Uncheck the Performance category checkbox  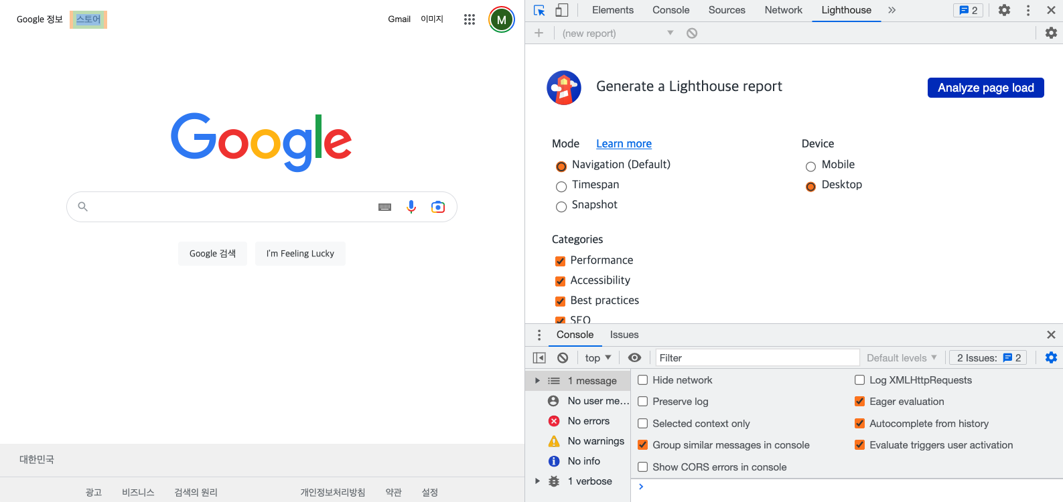(561, 261)
